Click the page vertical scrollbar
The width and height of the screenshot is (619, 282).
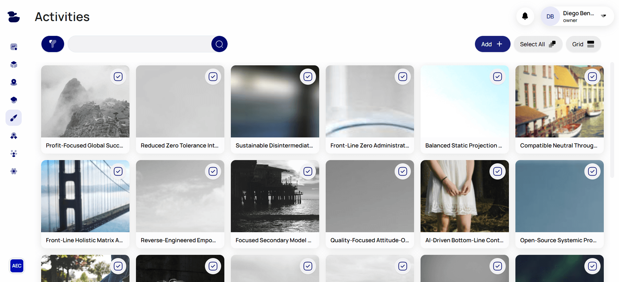612,120
